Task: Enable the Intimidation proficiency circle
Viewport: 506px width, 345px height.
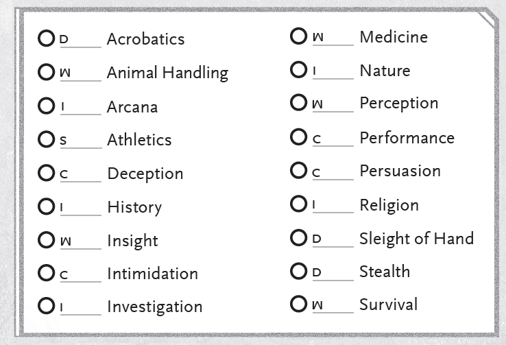Action: (47, 274)
